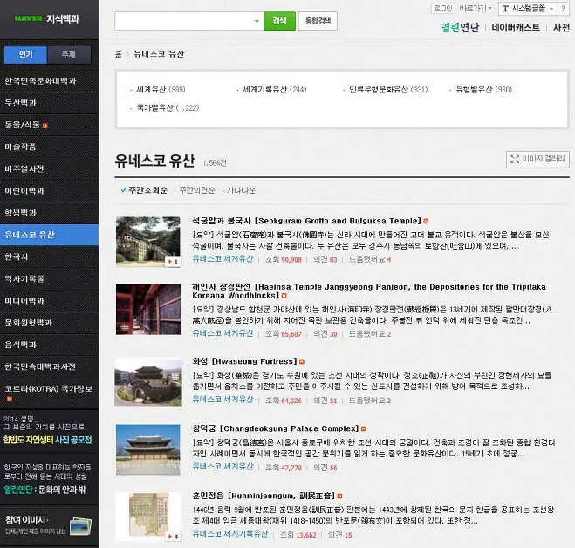The image size is (575, 548).
Task: Open the Haeinsa Temple thumbnail image
Action: click(x=147, y=308)
